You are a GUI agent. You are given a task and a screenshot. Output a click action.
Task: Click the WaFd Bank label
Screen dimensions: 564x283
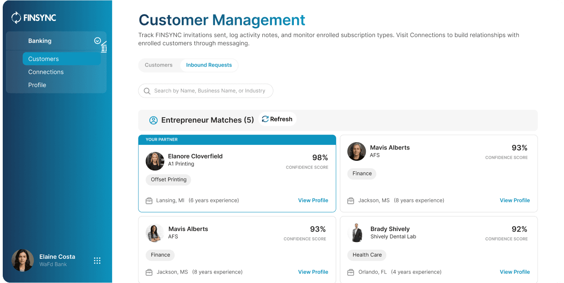[x=53, y=264]
